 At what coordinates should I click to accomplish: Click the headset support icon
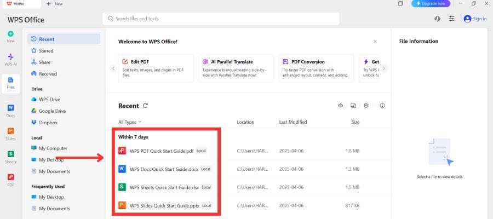coord(437,19)
